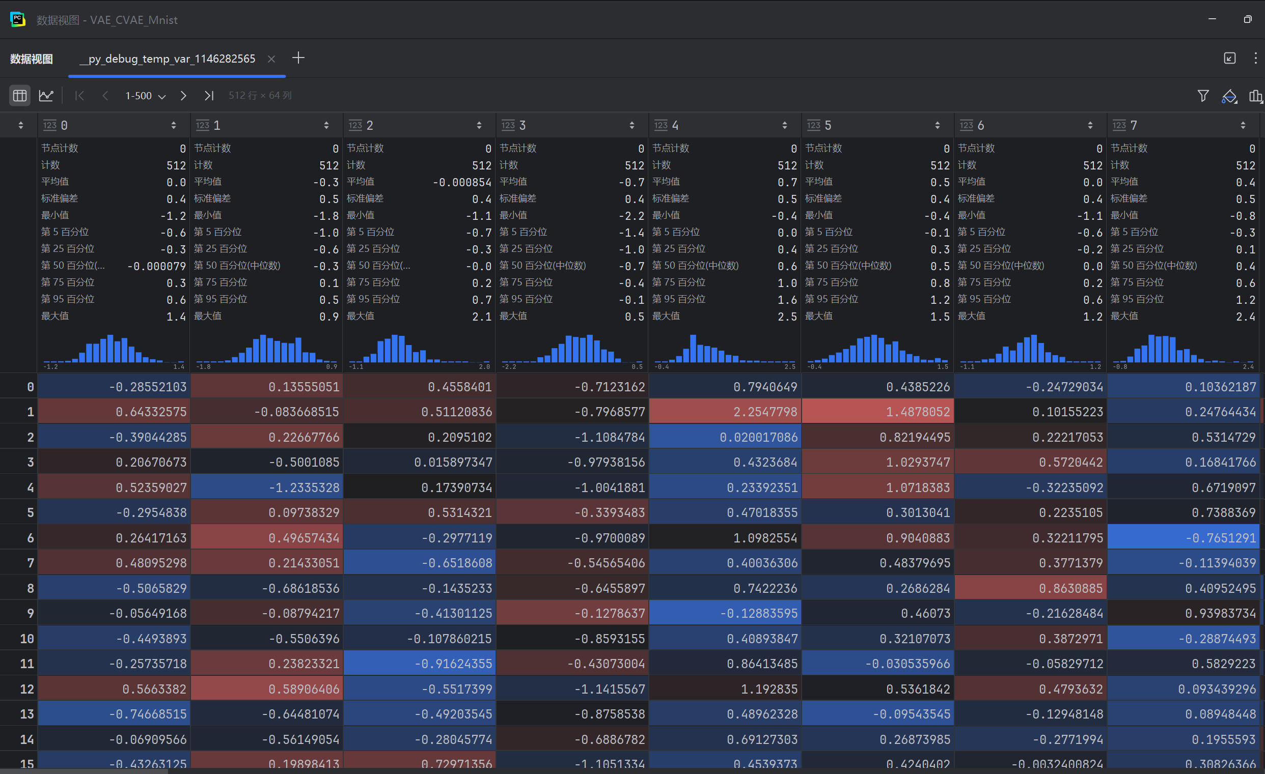1265x774 pixels.
Task: Go to next page of rows
Action: coord(183,95)
